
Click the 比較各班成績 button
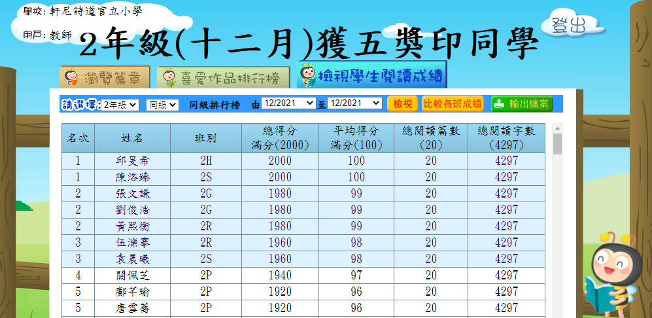coord(453,103)
